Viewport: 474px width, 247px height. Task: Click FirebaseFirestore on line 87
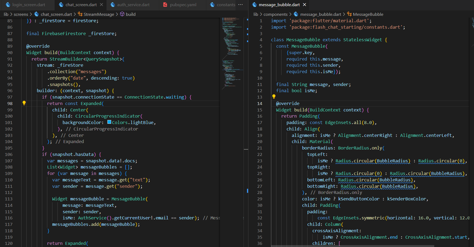[64, 33]
